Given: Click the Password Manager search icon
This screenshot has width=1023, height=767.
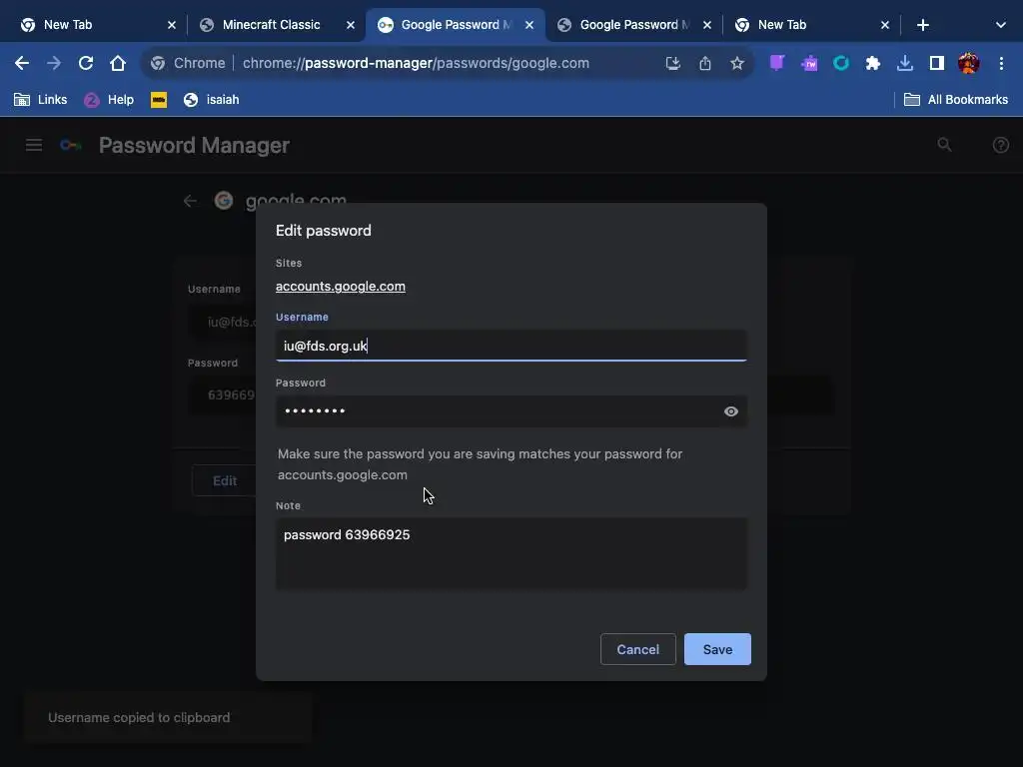Looking at the screenshot, I should (944, 145).
